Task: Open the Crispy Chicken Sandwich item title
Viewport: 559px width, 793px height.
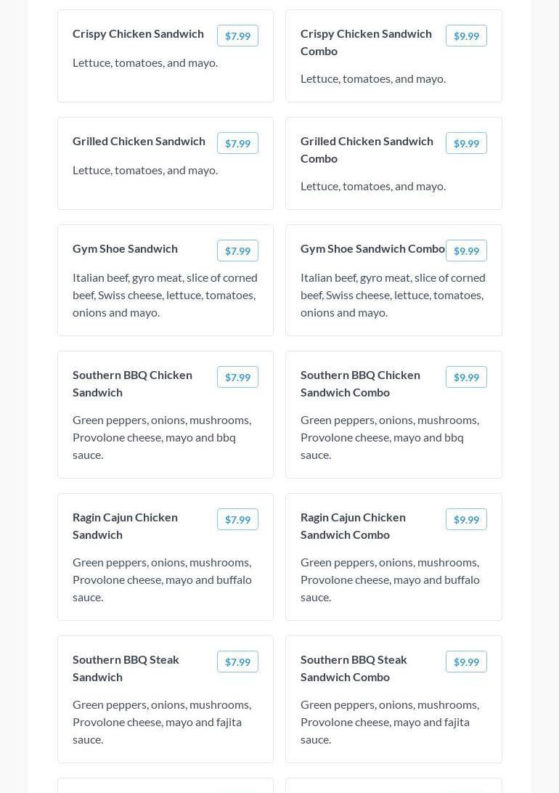Action: click(x=138, y=33)
